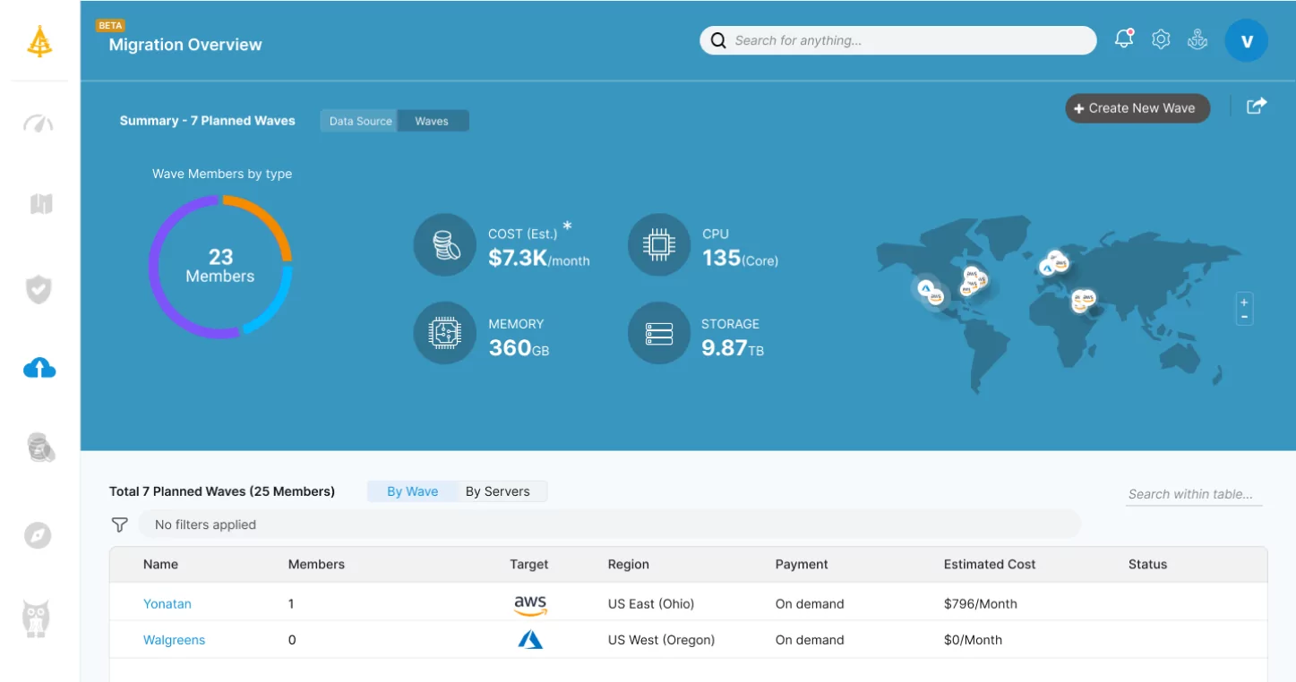Viewport: 1296px width, 682px height.
Task: Click the Estimated Cost column header
Action: coord(990,565)
